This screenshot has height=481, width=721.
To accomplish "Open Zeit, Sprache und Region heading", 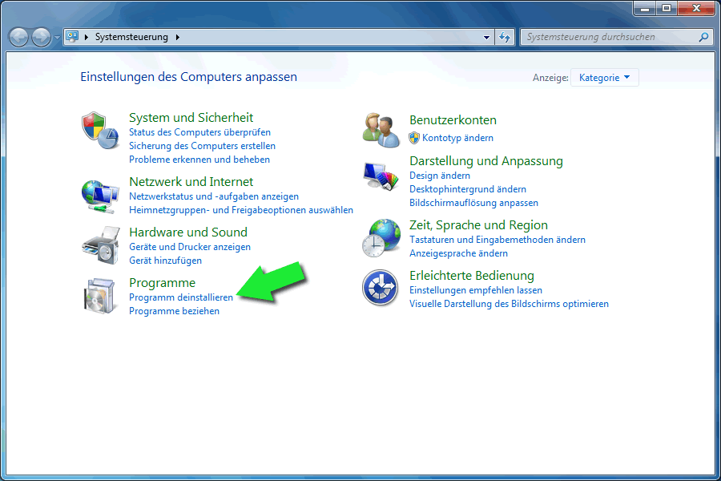I will pos(478,224).
